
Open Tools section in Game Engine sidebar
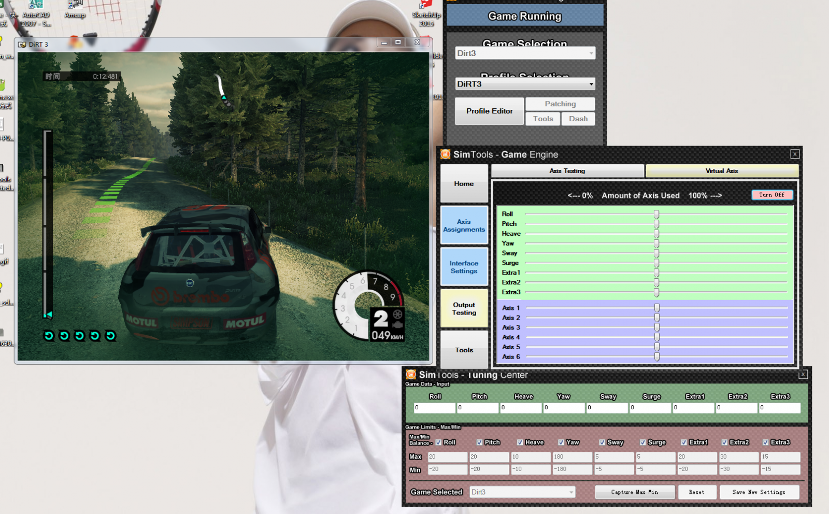[x=464, y=350]
